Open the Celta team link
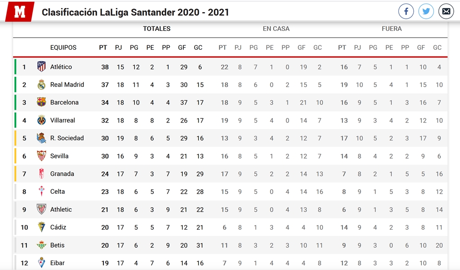Image resolution: width=460 pixels, height=270 pixels. [57, 192]
